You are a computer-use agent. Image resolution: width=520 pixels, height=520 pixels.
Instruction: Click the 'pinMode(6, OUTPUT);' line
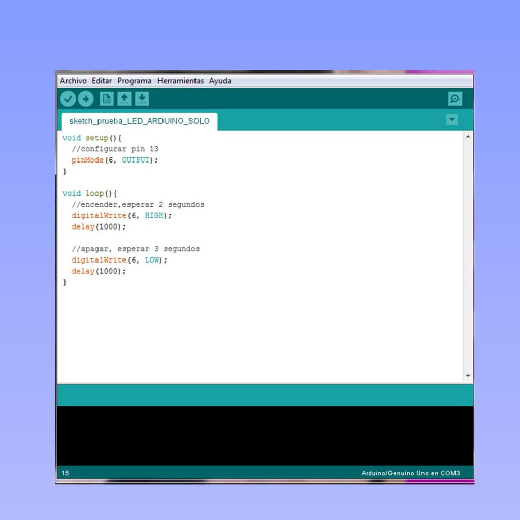point(115,160)
